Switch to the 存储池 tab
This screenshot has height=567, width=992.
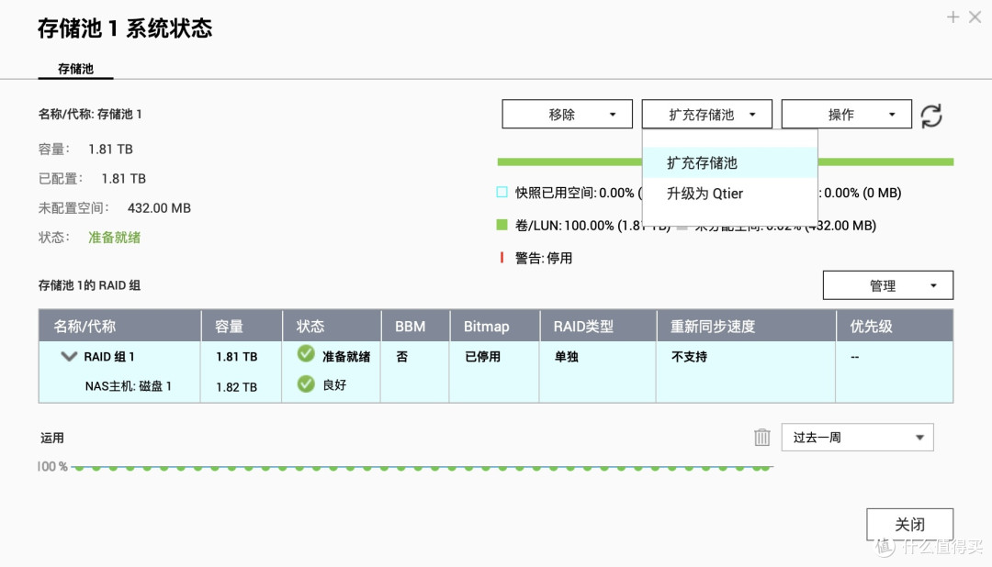click(75, 68)
